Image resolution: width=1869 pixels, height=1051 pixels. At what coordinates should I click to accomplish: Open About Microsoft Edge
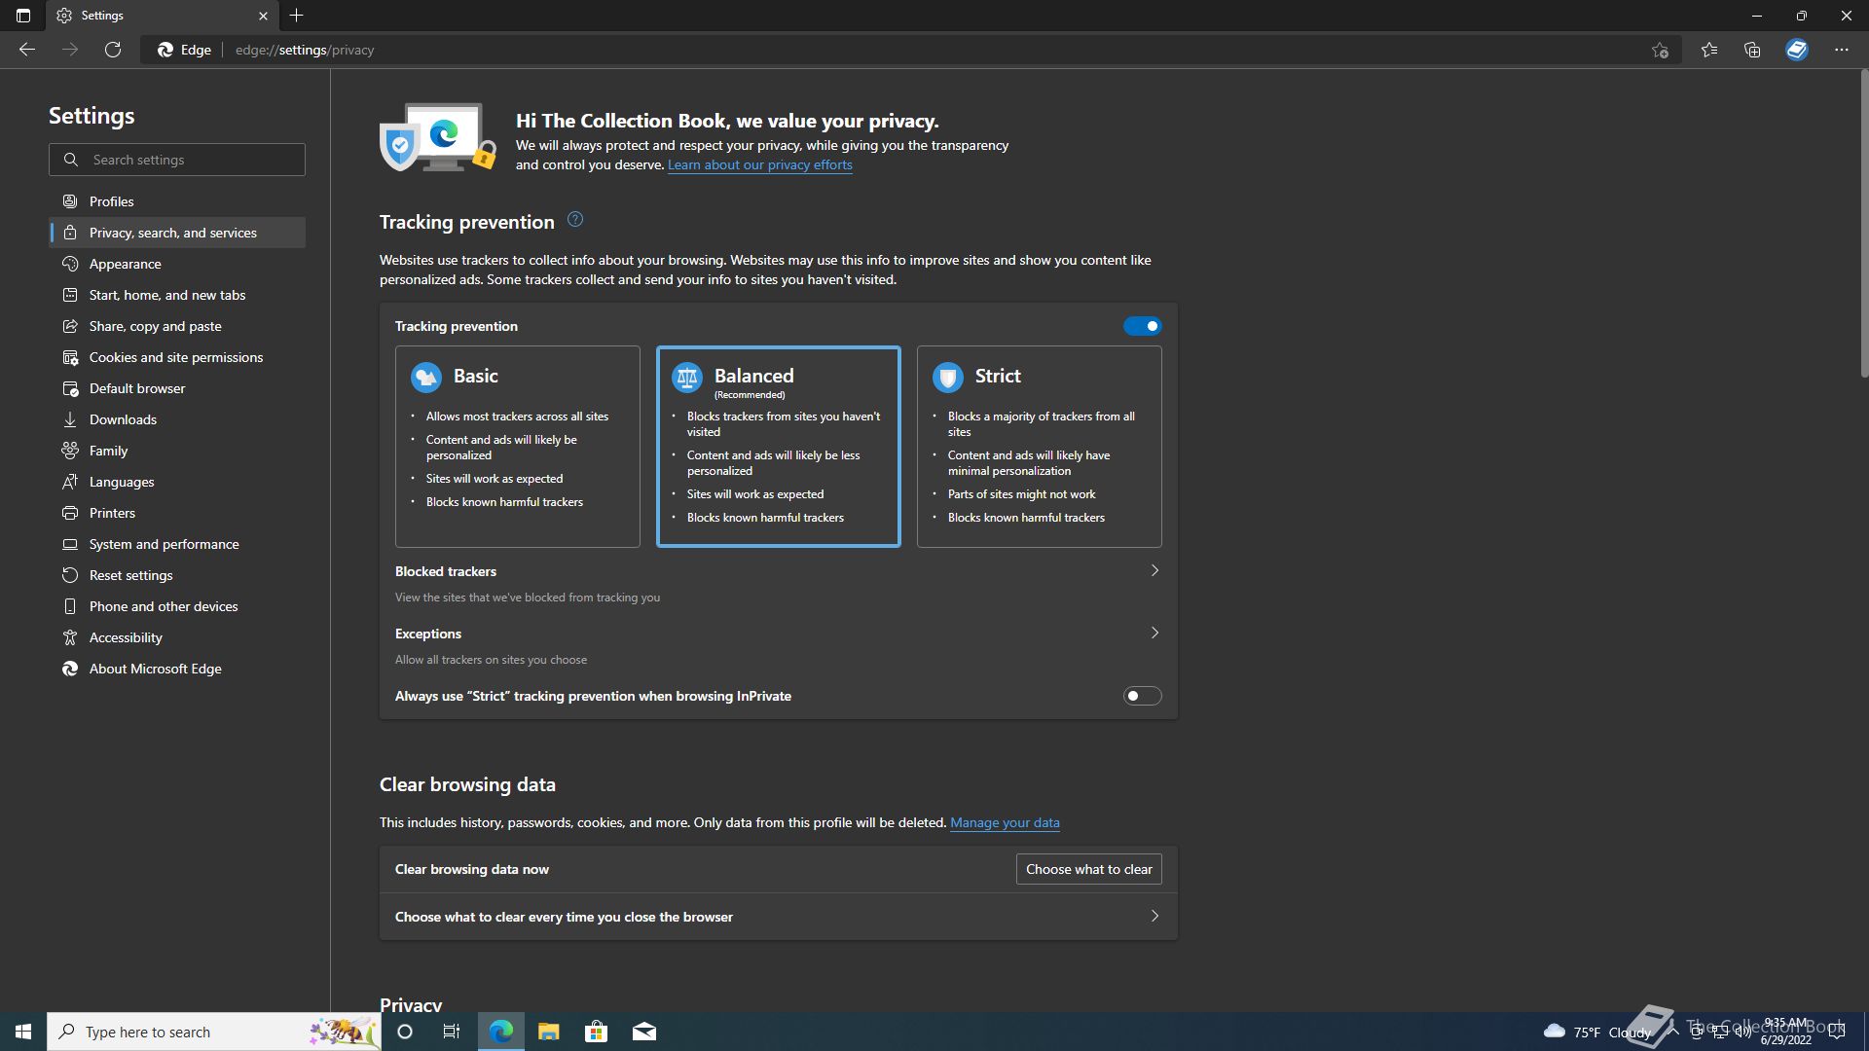pyautogui.click(x=177, y=669)
